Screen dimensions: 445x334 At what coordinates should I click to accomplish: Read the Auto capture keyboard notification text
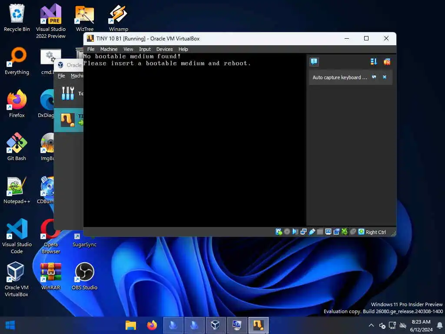click(340, 77)
